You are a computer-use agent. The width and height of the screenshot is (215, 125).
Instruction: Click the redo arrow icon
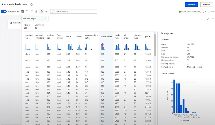point(32,12)
